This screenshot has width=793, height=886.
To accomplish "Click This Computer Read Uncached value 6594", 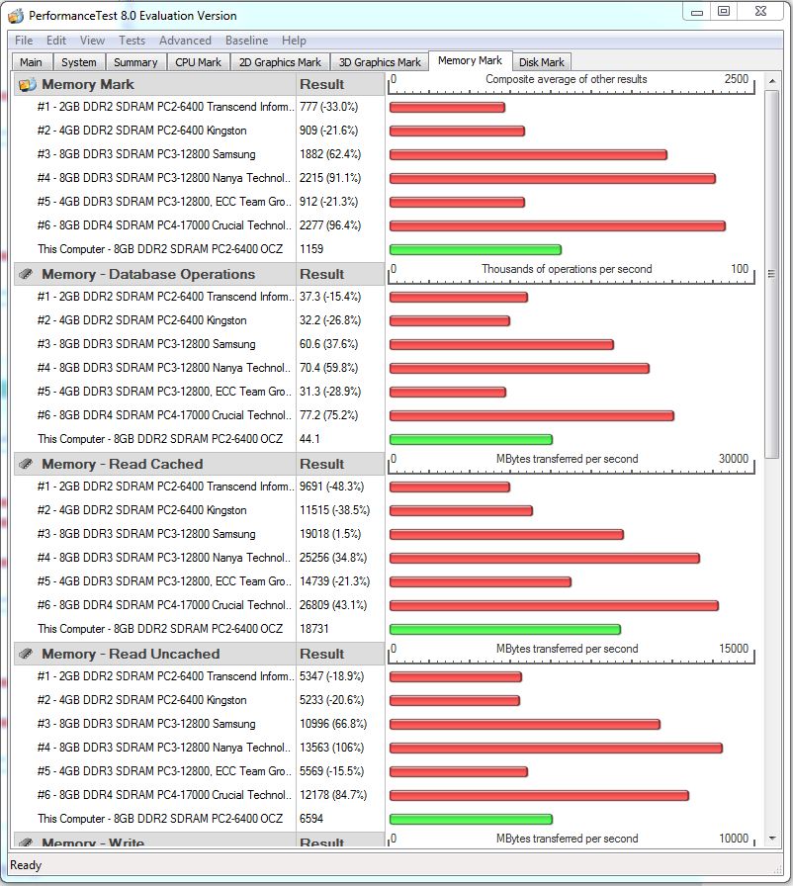I will pos(311,819).
